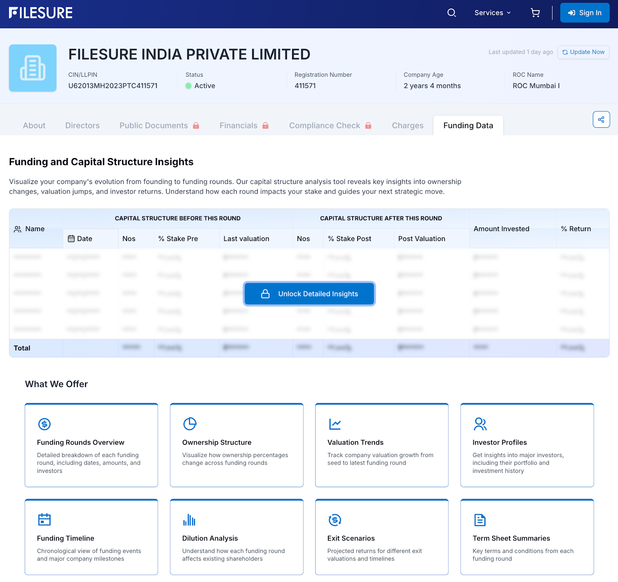Click the Update Now button

point(583,52)
